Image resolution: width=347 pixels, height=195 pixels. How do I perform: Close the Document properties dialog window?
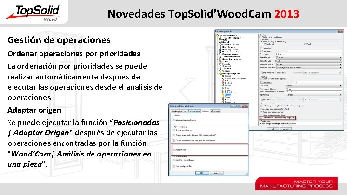(x=341, y=31)
